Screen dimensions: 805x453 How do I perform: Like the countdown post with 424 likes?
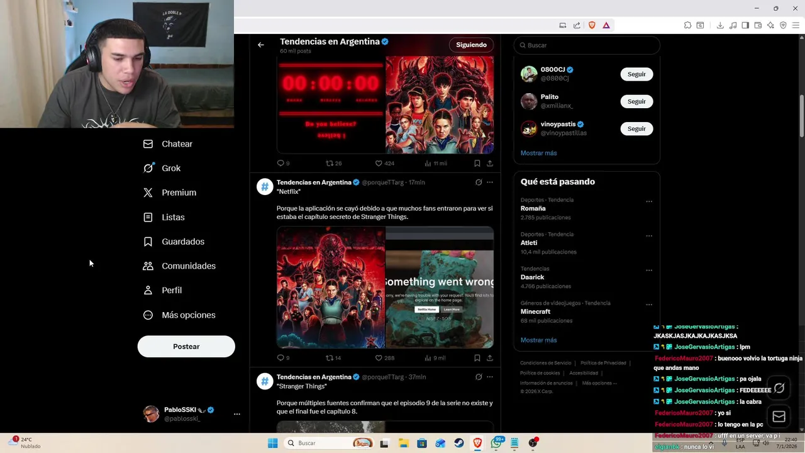384,163
